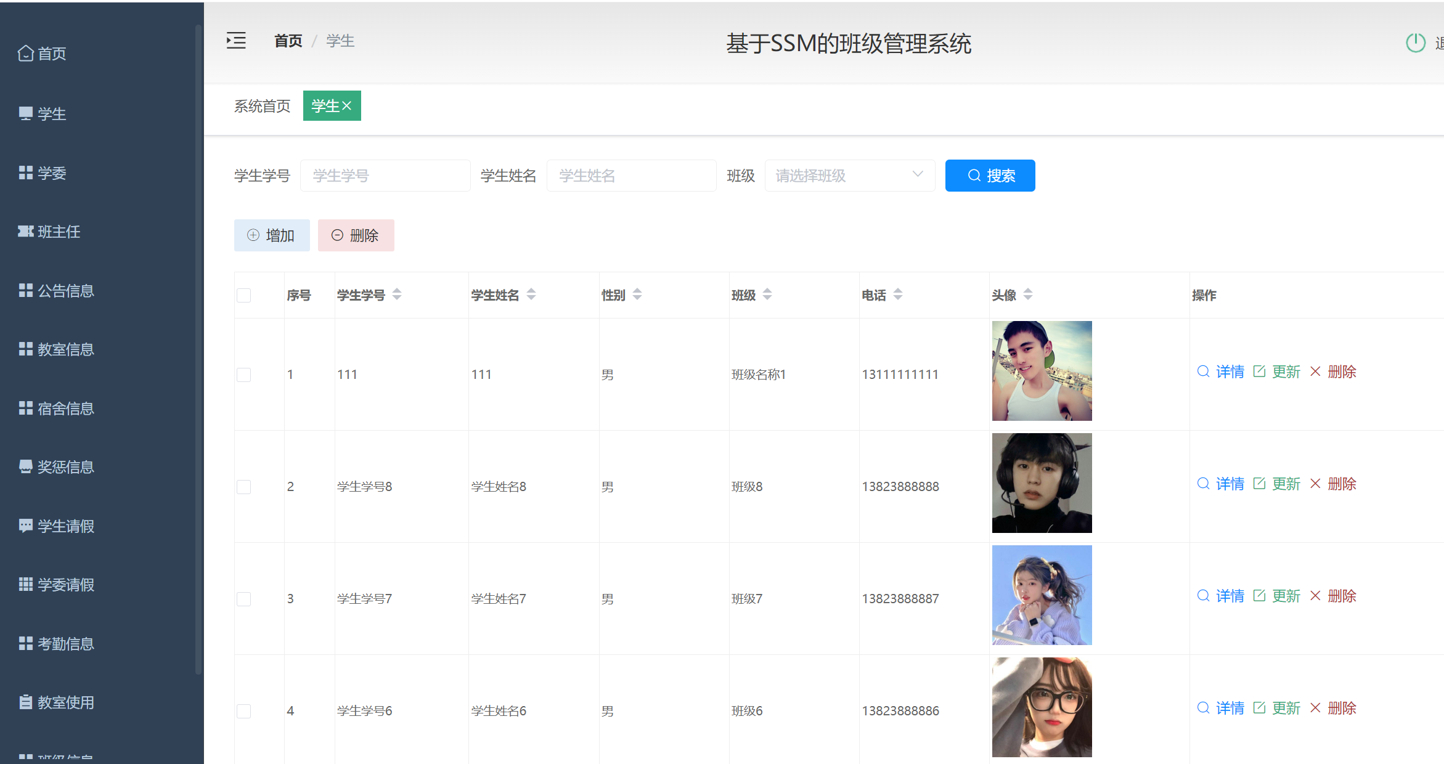Collapse sidebar with the menu fold icon

pos(236,41)
